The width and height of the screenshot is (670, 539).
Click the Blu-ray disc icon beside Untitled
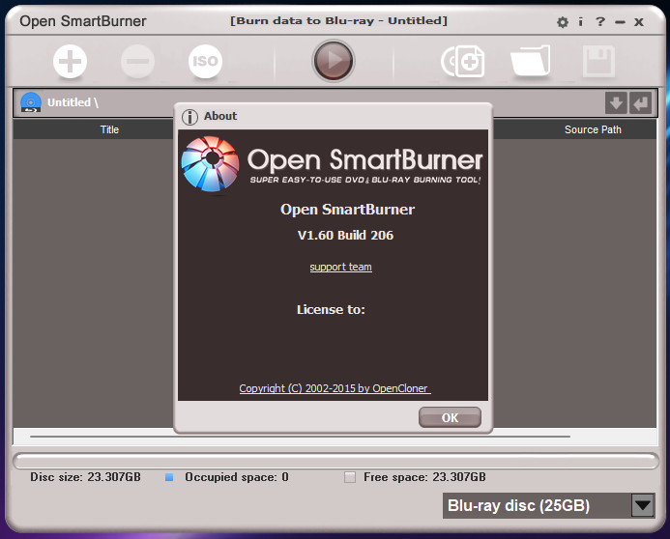tap(31, 102)
